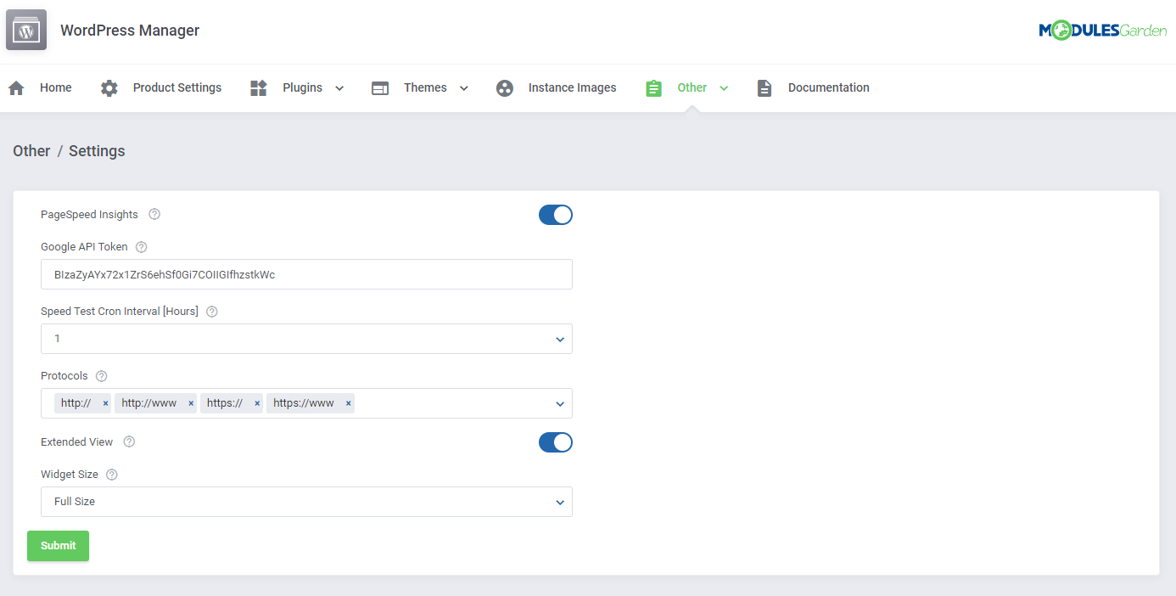Click the Product Settings gear icon
1176x596 pixels.
pos(109,87)
